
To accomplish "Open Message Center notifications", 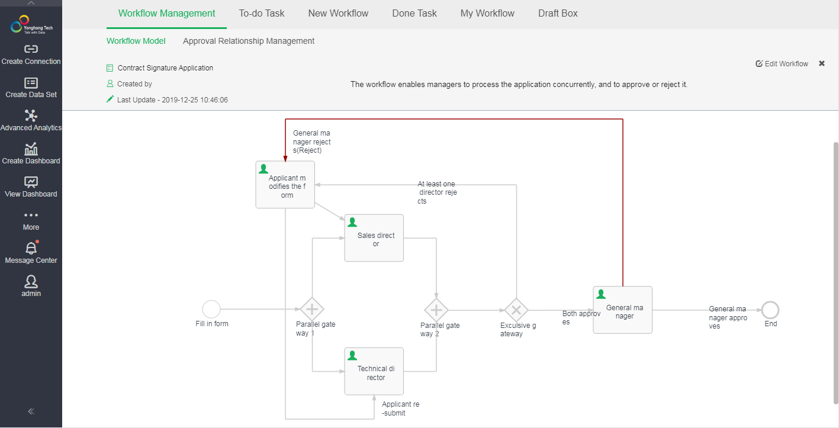I will [x=31, y=253].
